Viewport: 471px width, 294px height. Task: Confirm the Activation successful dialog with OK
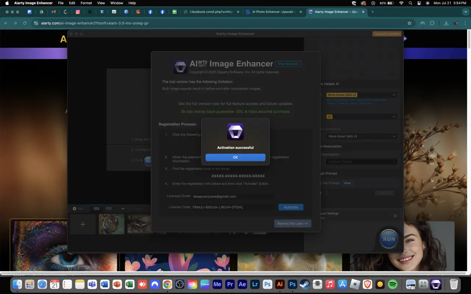(235, 157)
